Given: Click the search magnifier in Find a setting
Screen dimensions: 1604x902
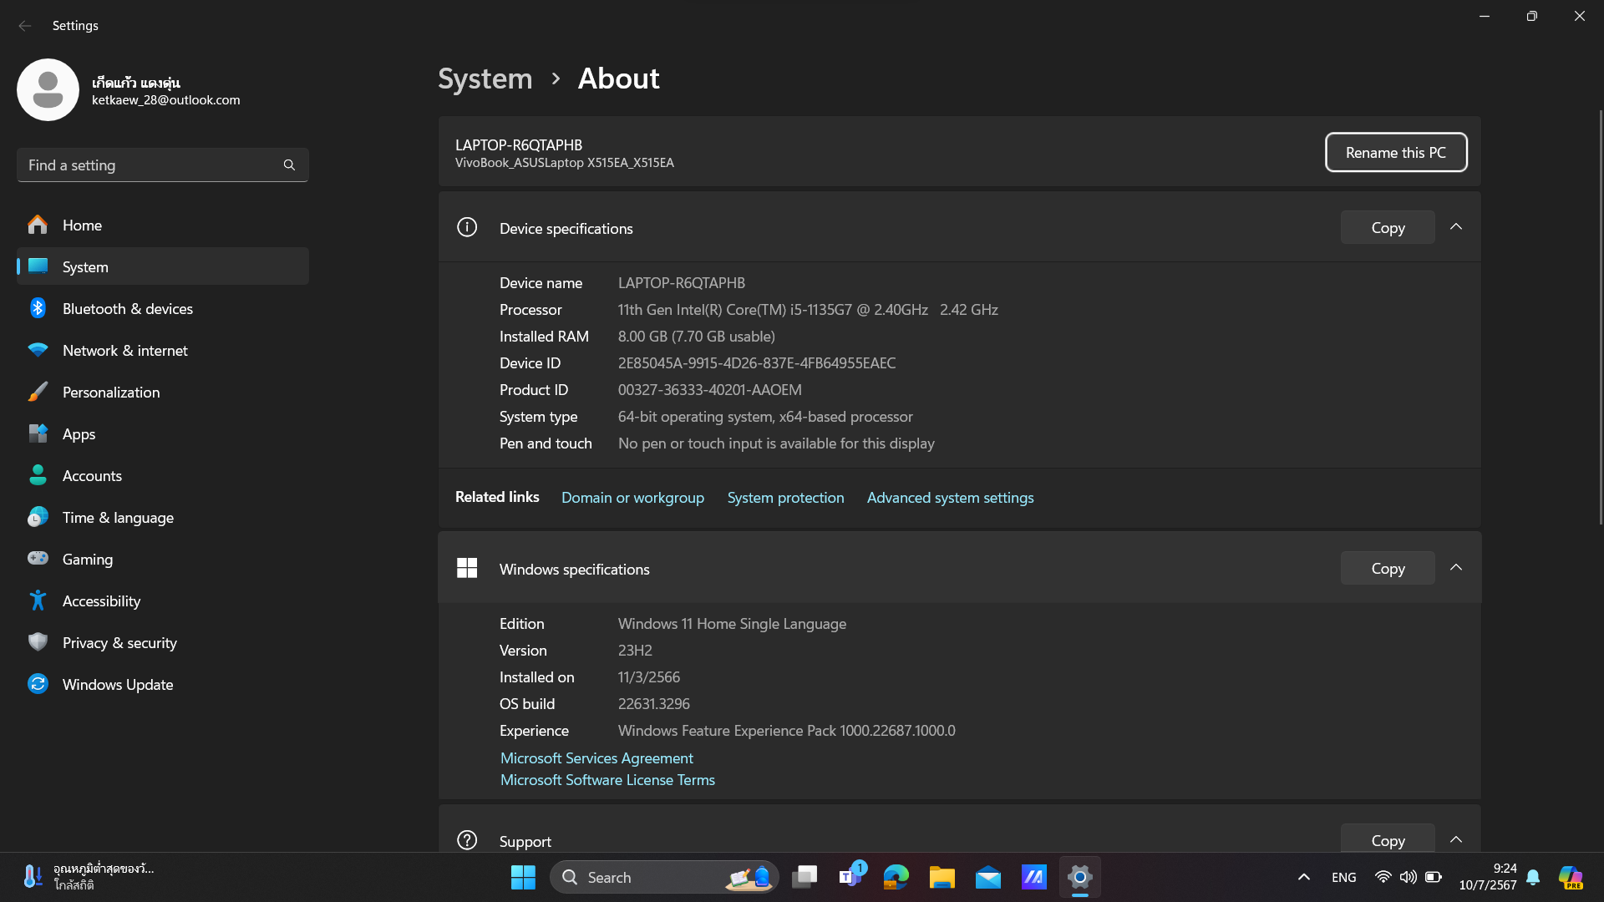Looking at the screenshot, I should tap(289, 165).
